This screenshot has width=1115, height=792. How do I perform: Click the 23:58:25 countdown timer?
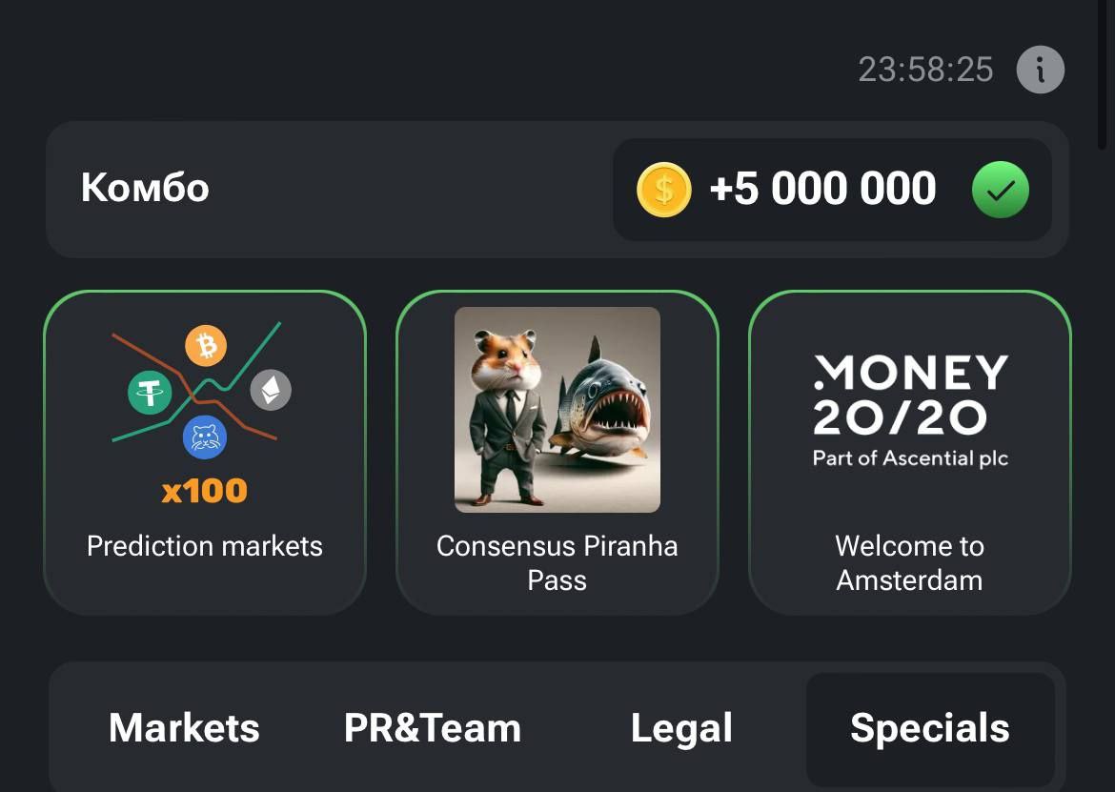[925, 70]
